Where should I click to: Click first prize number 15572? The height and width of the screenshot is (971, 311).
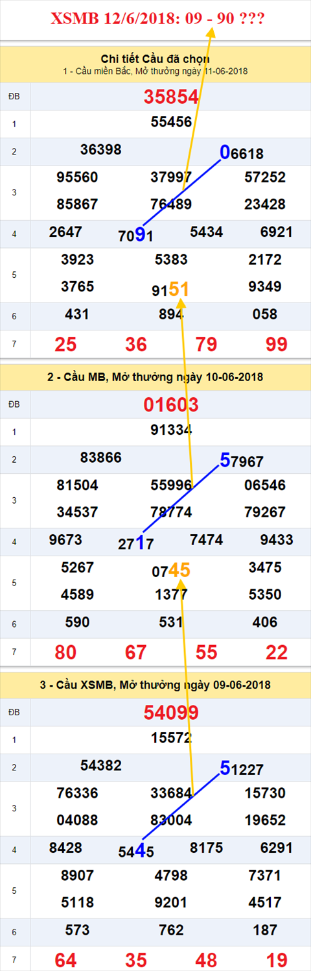[x=171, y=738]
